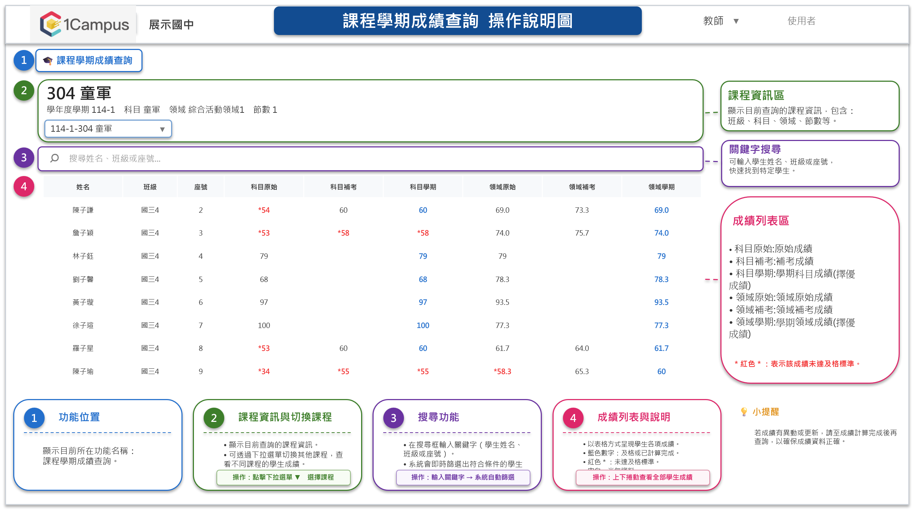Click the 領域補考 column header

[x=582, y=187]
